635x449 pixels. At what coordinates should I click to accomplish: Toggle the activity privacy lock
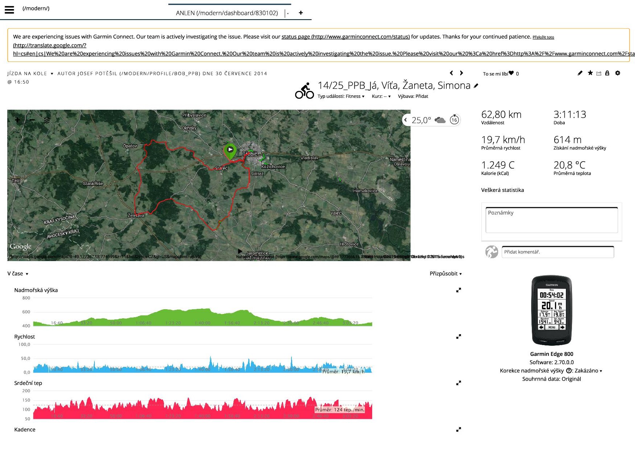point(607,73)
